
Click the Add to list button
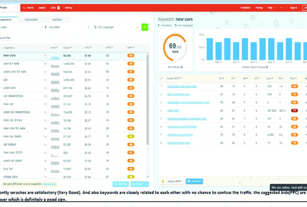point(121,184)
